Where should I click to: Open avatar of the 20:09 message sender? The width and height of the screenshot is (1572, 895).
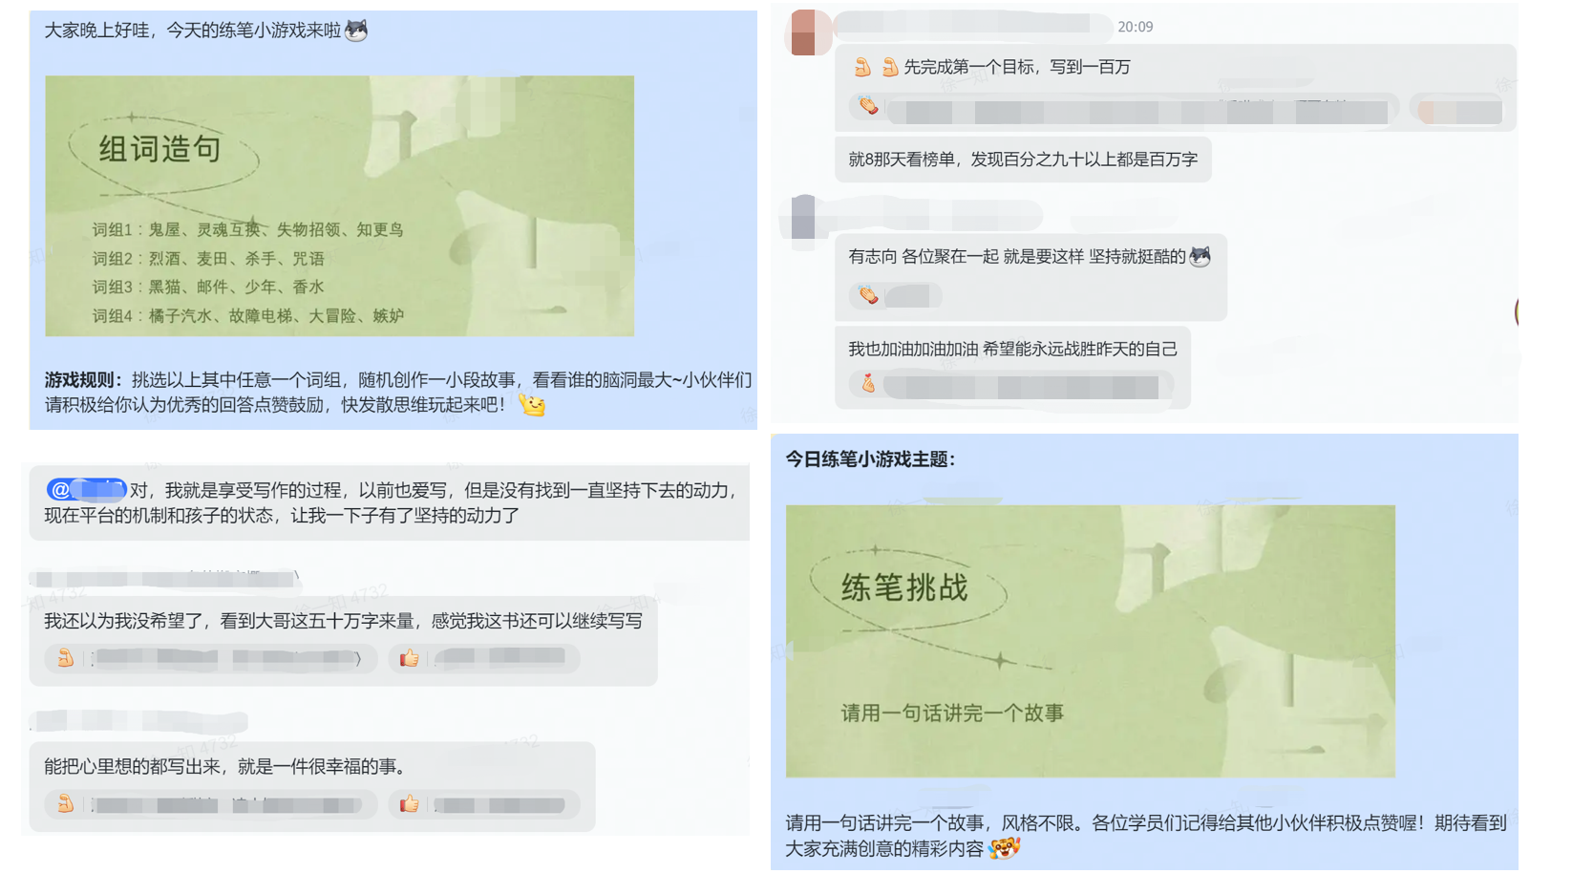[x=809, y=32]
